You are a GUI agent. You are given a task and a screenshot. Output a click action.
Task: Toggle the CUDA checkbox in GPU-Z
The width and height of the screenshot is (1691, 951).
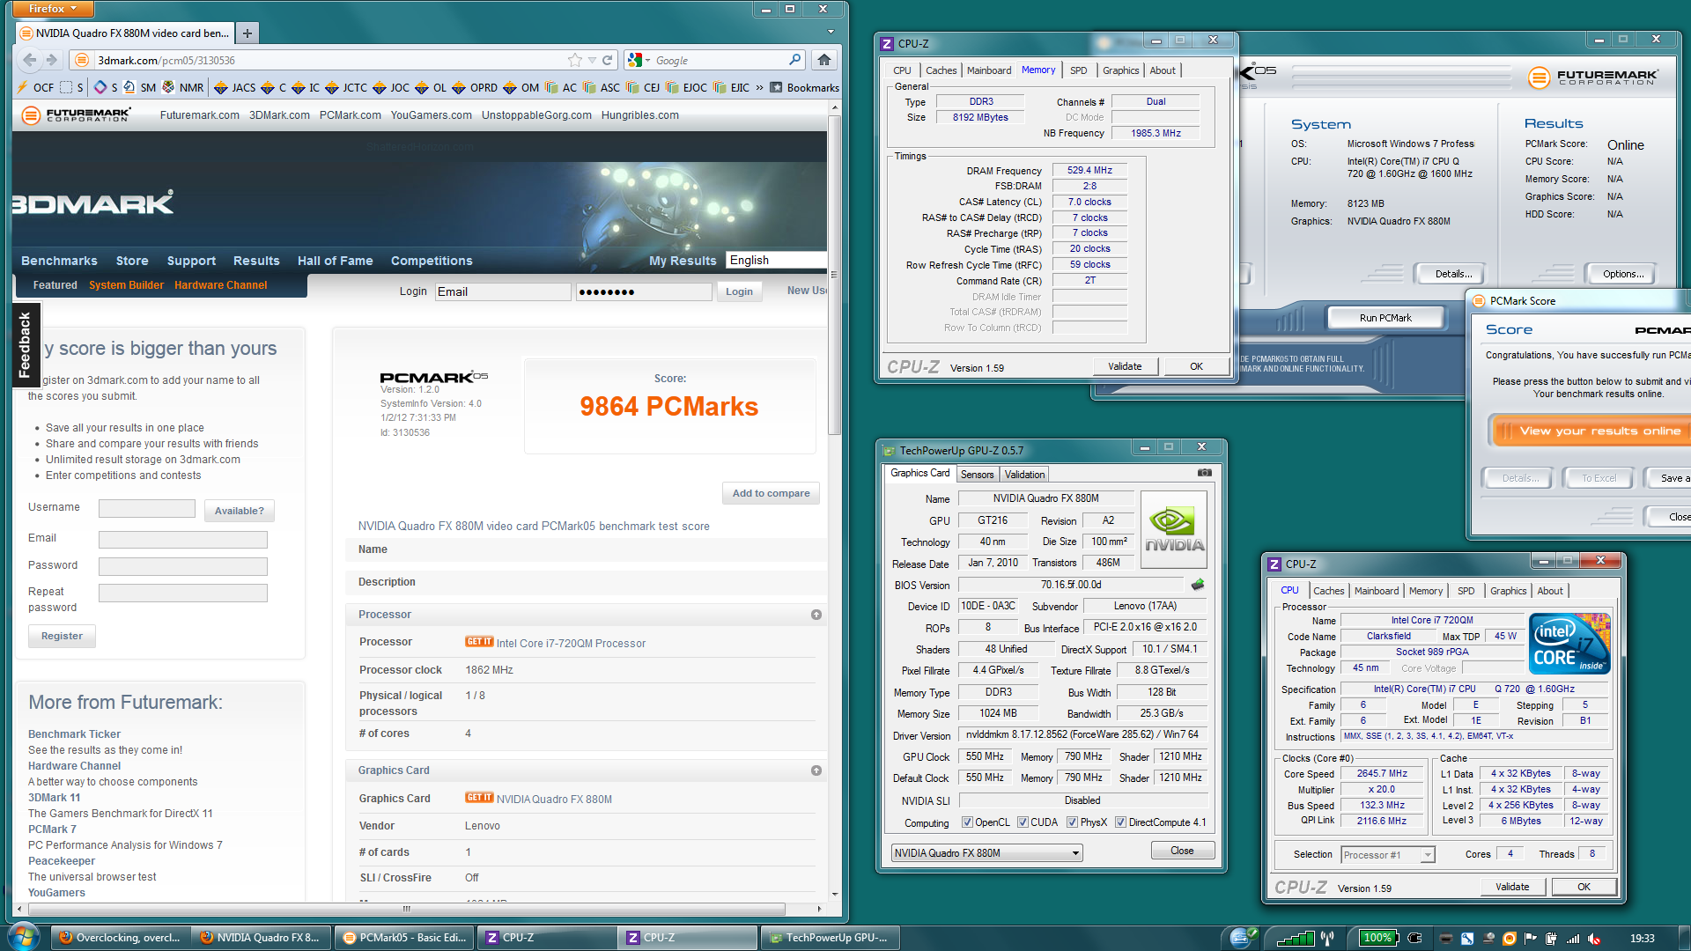coord(1023,822)
